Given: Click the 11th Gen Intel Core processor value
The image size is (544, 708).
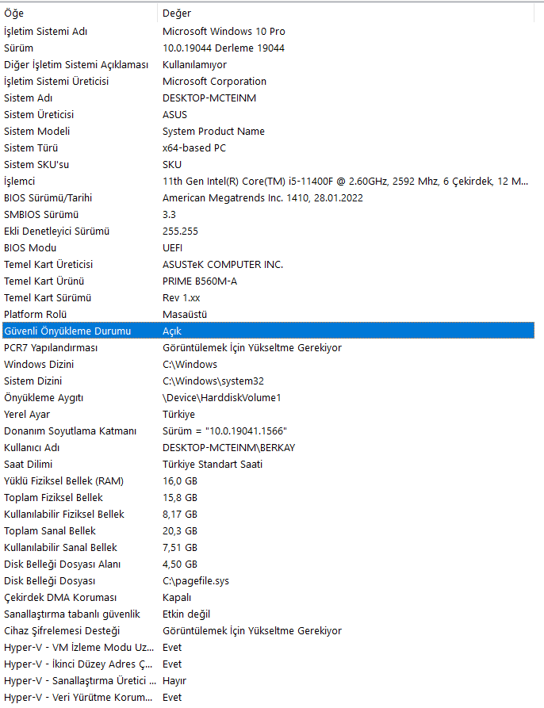Looking at the screenshot, I should (x=346, y=182).
